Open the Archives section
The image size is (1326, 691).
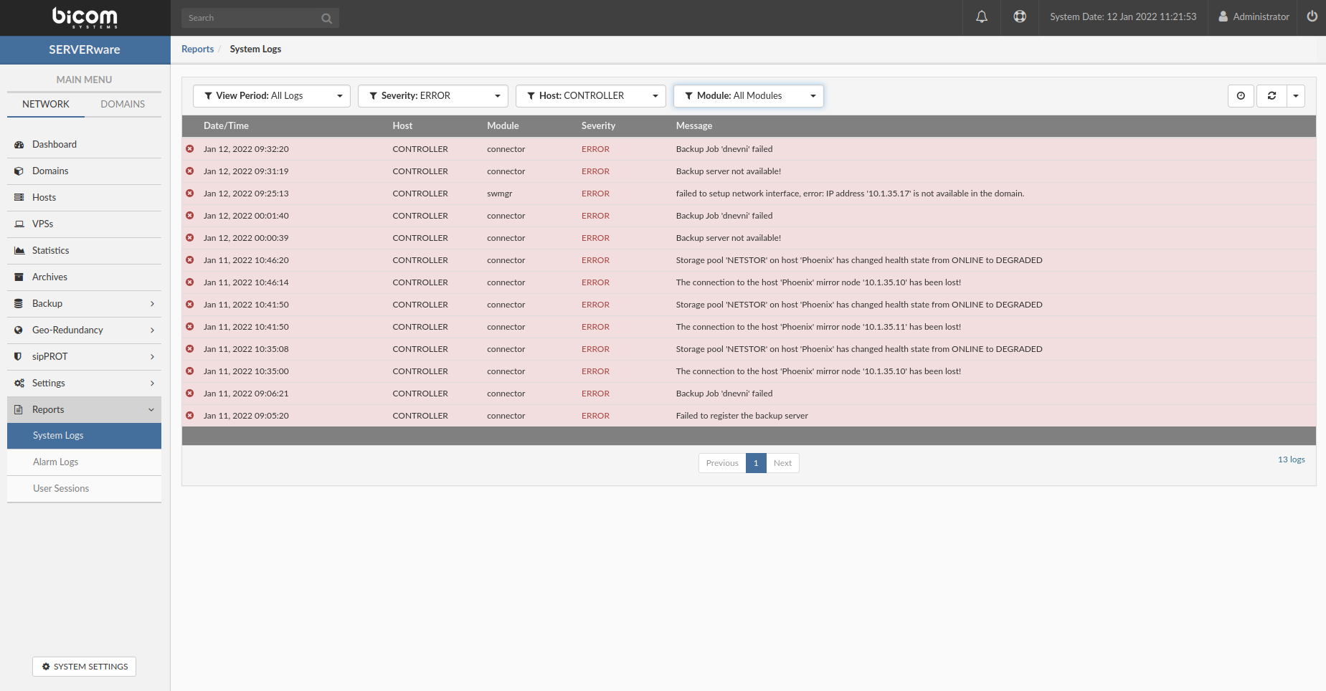pyautogui.click(x=49, y=277)
